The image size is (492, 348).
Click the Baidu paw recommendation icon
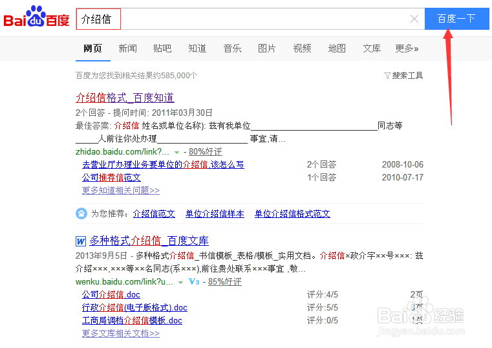click(81, 213)
